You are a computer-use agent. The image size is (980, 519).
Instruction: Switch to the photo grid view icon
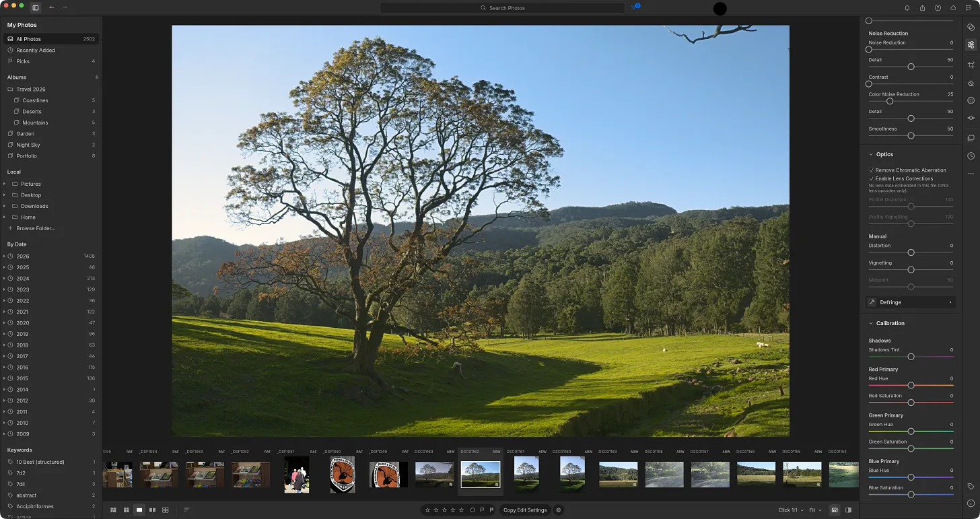point(113,510)
